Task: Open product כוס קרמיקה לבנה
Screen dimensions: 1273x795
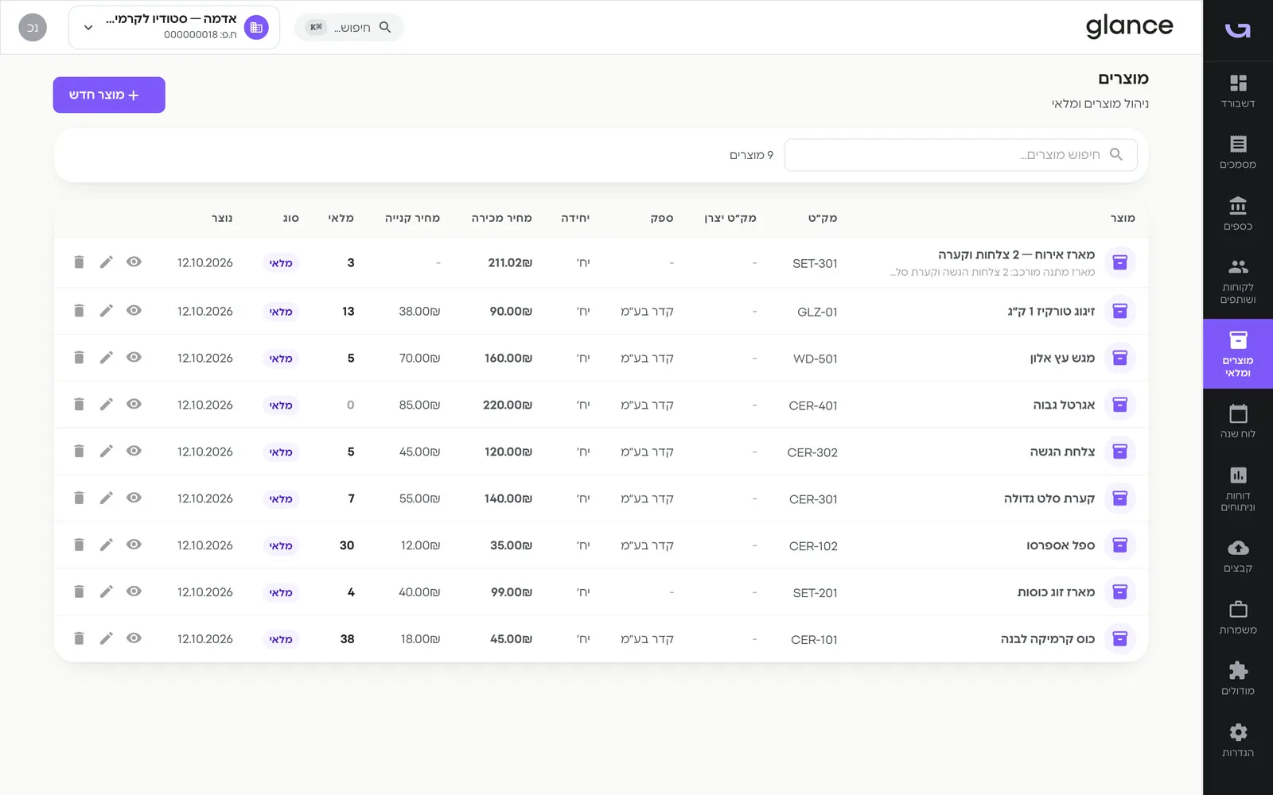Action: pyautogui.click(x=1048, y=639)
